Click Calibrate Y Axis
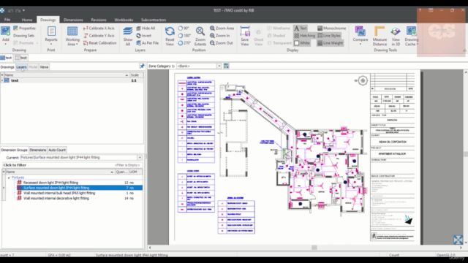This screenshot has height=263, width=468. (99, 36)
